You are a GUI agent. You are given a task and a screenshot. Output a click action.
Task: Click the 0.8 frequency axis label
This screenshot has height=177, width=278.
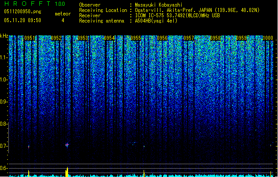pyautogui.click(x=4, y=124)
